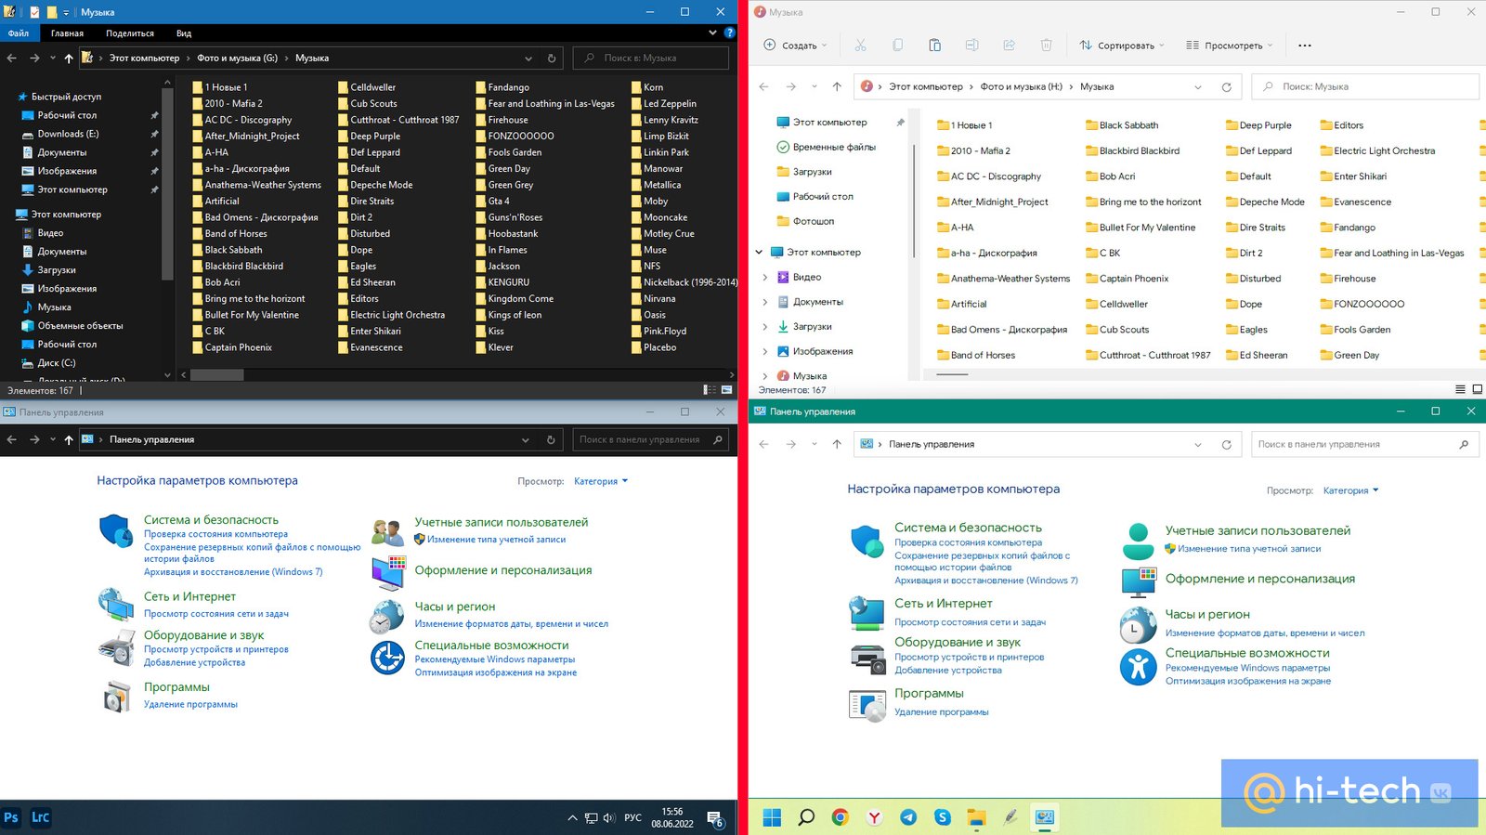Switch dark explorer to details view icon
The width and height of the screenshot is (1486, 835).
(x=710, y=390)
